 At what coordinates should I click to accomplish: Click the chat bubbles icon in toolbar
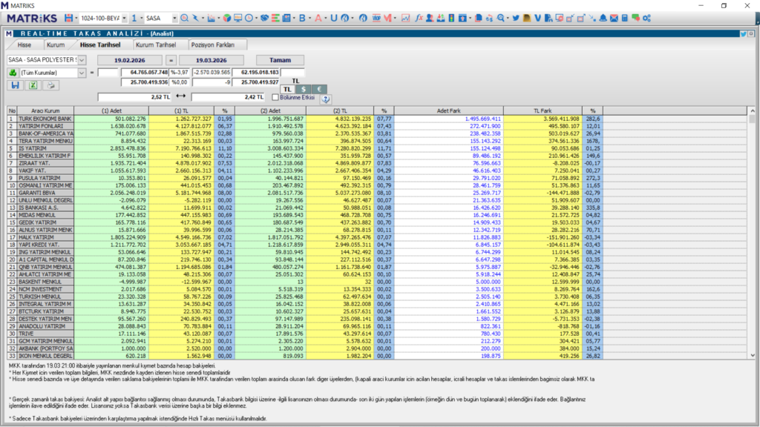pos(635,18)
